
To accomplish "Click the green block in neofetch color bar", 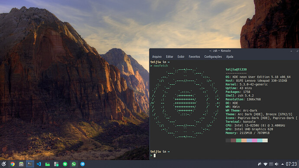I will 239,141.
